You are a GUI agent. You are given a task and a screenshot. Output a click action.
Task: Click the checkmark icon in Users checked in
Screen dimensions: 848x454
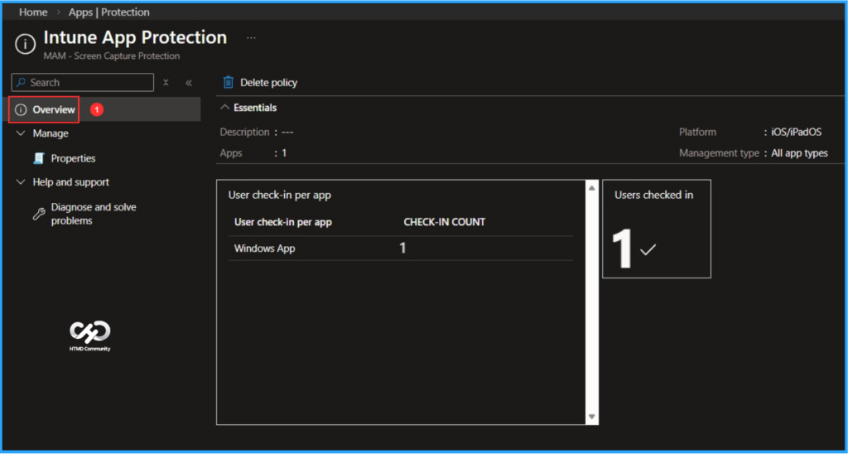coord(648,250)
